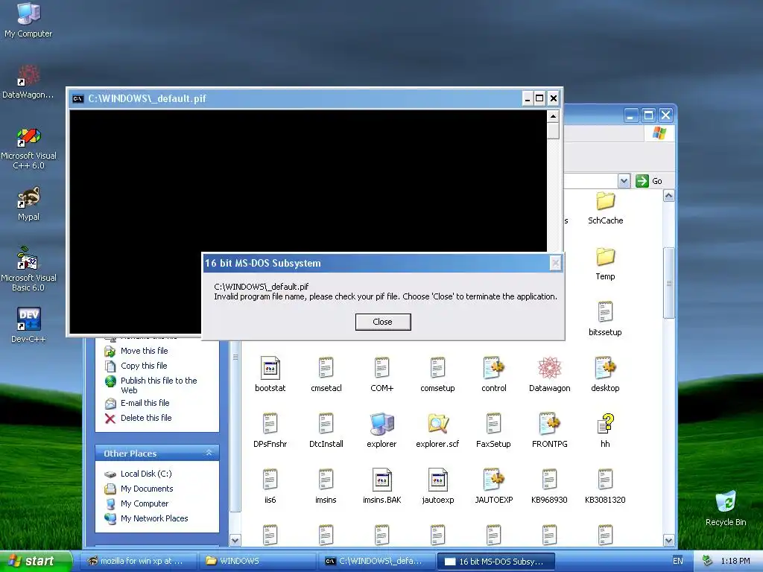The image size is (763, 572).
Task: Select the desktop settings file
Action: click(x=605, y=375)
